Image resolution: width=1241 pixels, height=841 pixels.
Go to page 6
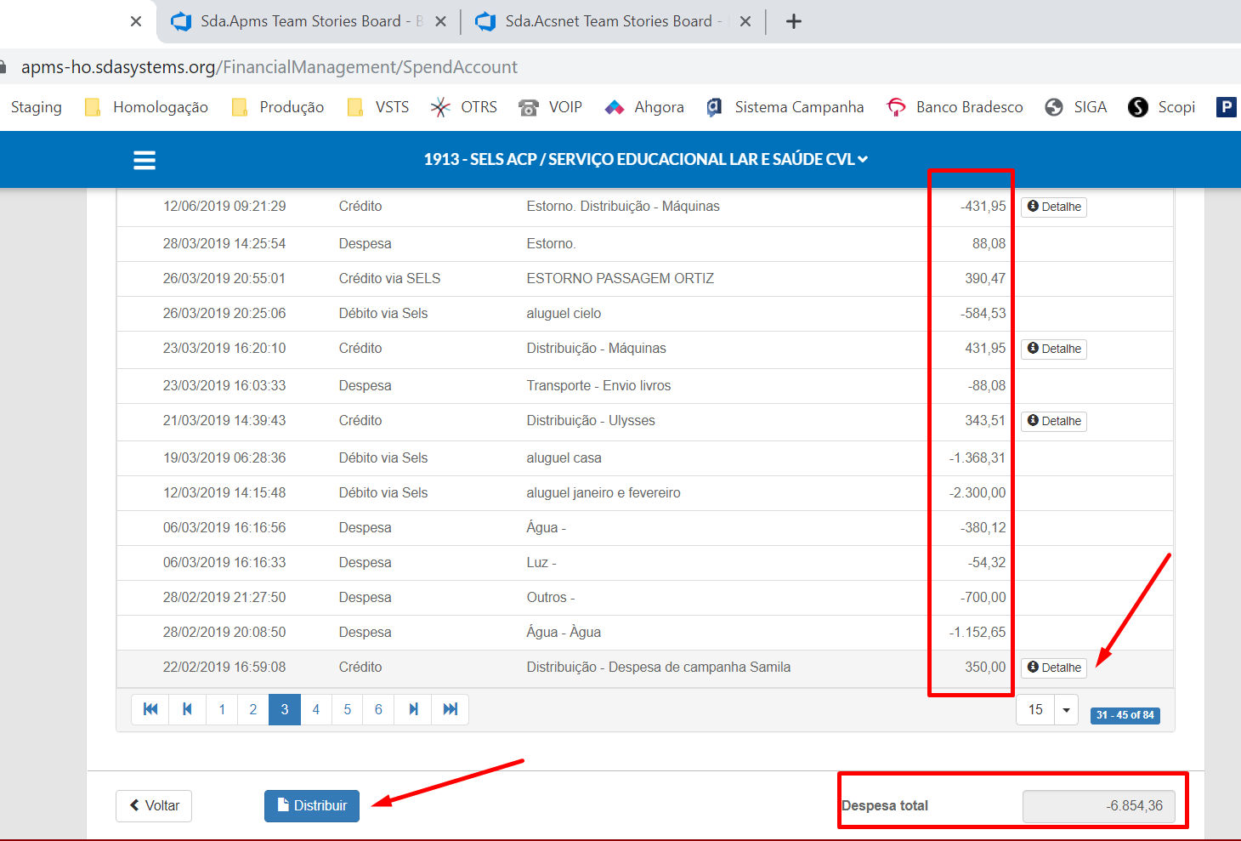tap(378, 709)
